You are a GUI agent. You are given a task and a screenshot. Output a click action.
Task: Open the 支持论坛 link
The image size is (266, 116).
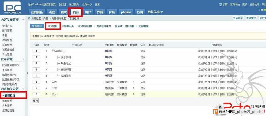[254, 5]
